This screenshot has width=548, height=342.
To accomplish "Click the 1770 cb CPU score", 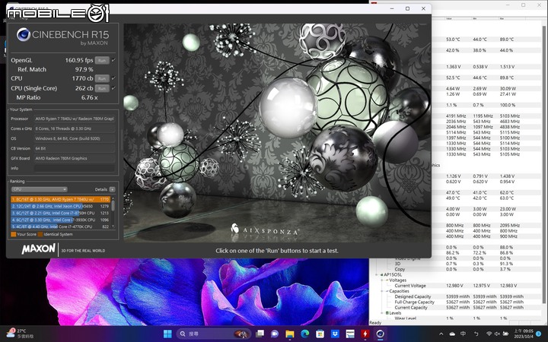I will tap(82, 78).
